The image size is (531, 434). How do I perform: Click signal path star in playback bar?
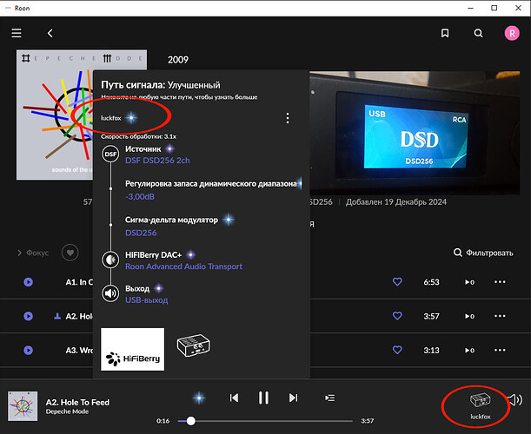click(x=199, y=398)
